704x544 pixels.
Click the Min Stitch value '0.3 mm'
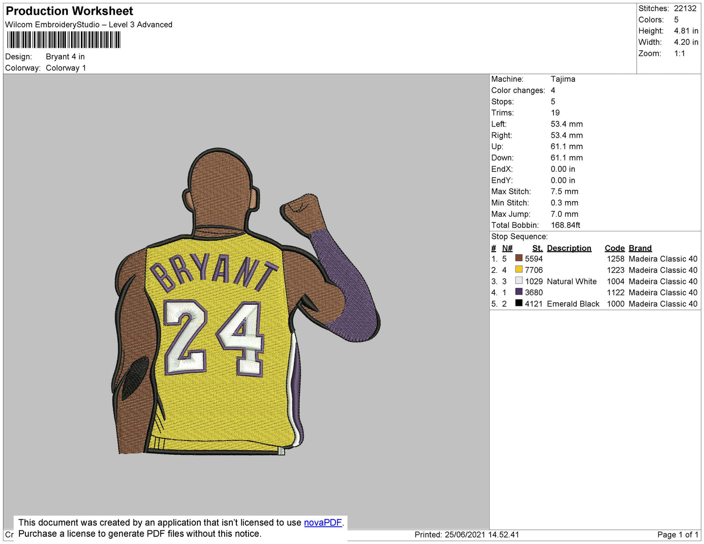tap(564, 203)
